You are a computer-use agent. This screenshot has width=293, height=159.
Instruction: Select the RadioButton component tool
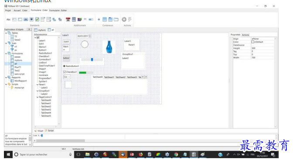click(x=31, y=20)
